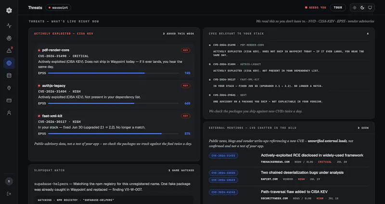
Task: Click the NEEDS YOU indicator
Action: [x=316, y=8]
